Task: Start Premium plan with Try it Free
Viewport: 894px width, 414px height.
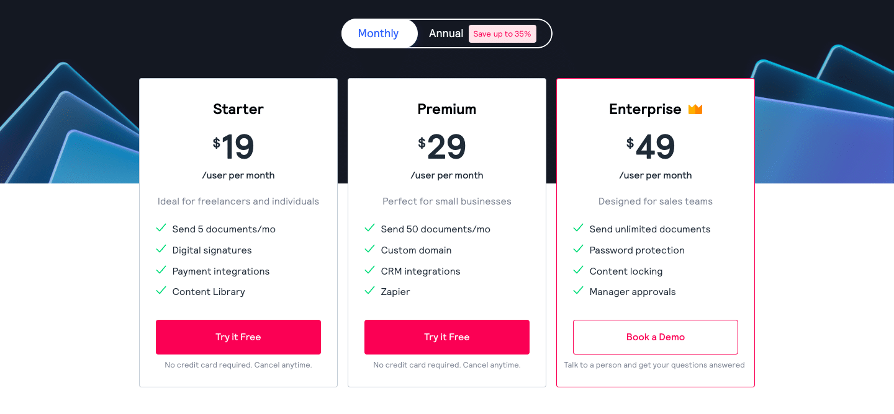Action: pyautogui.click(x=447, y=337)
